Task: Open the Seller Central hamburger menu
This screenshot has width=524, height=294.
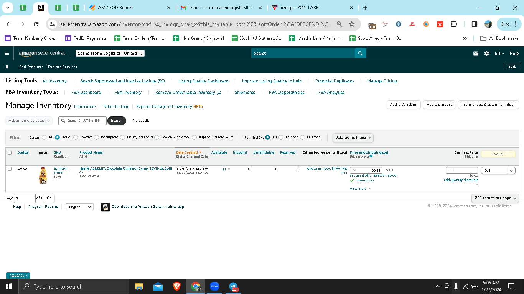Action: [7, 53]
